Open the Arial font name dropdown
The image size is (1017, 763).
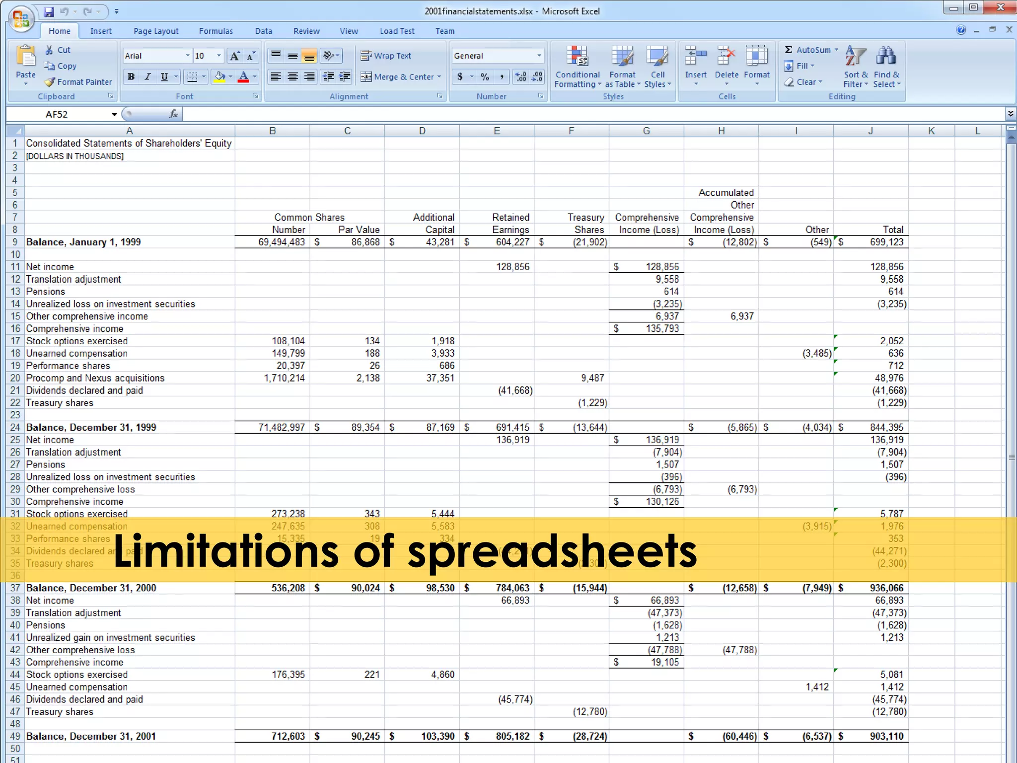click(187, 56)
